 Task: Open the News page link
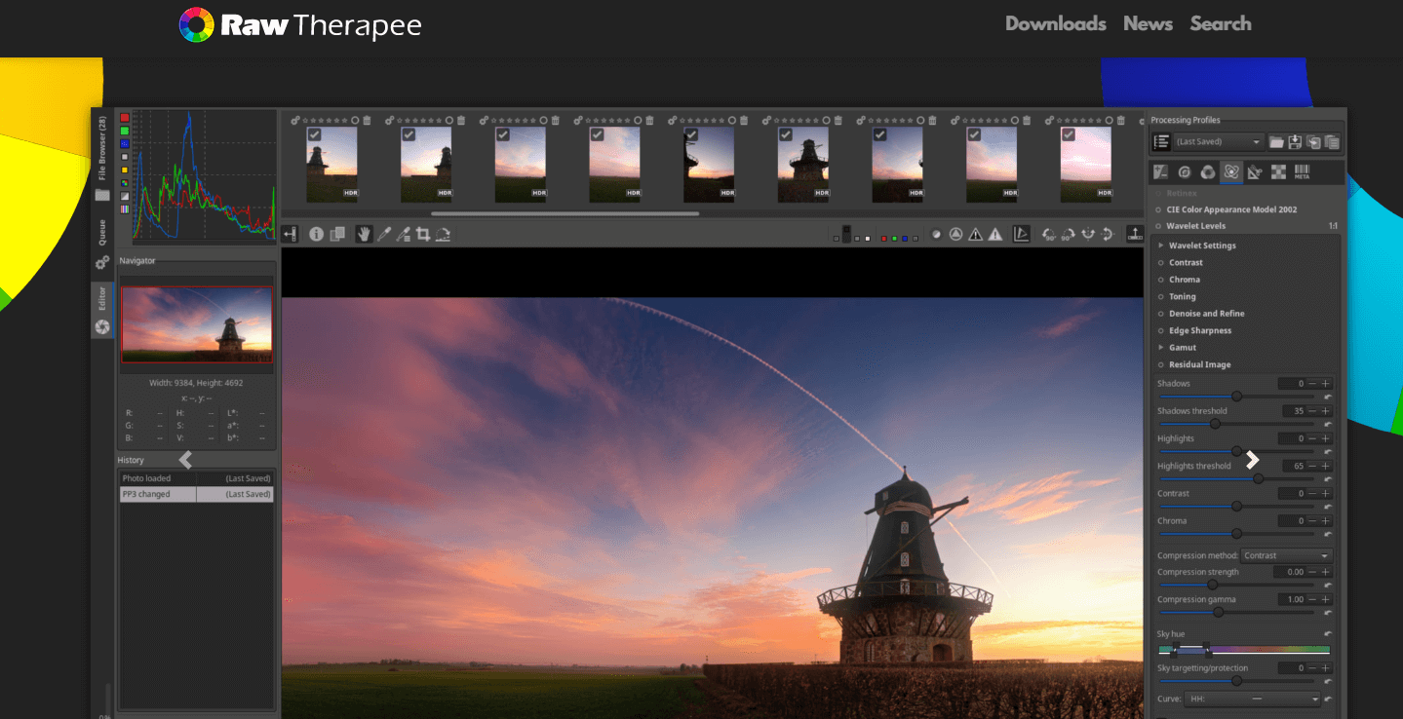1148,23
